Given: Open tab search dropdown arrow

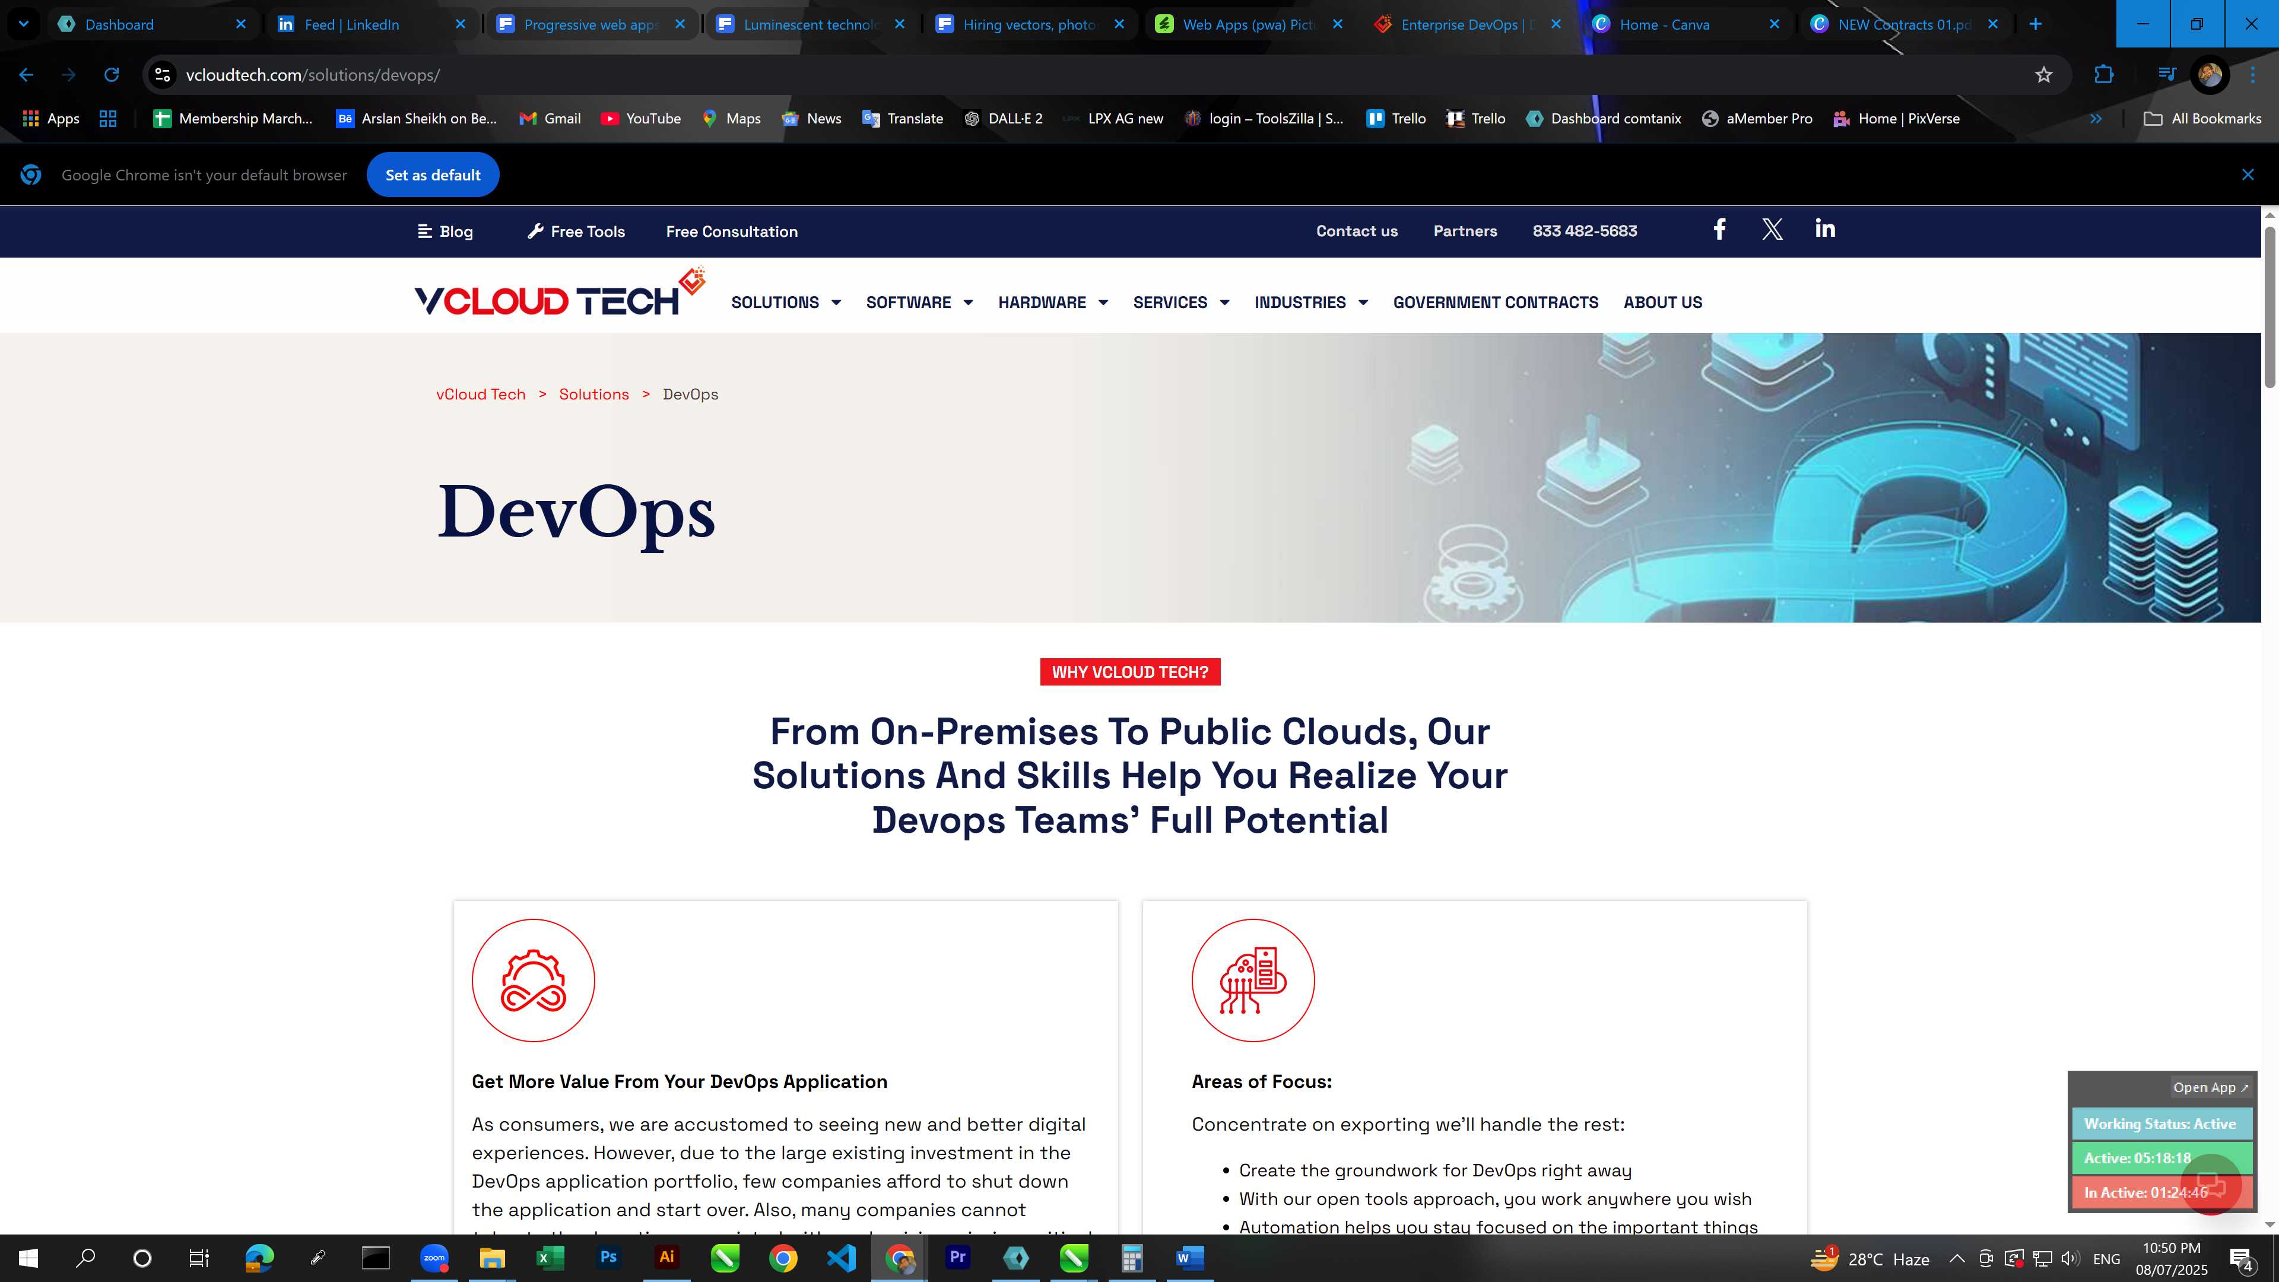Looking at the screenshot, I should [24, 24].
